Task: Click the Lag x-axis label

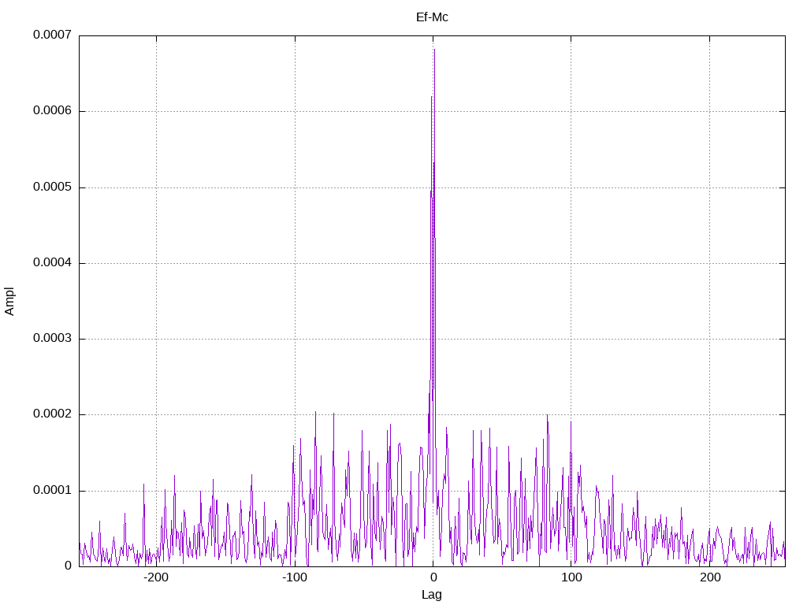Action: [432, 595]
